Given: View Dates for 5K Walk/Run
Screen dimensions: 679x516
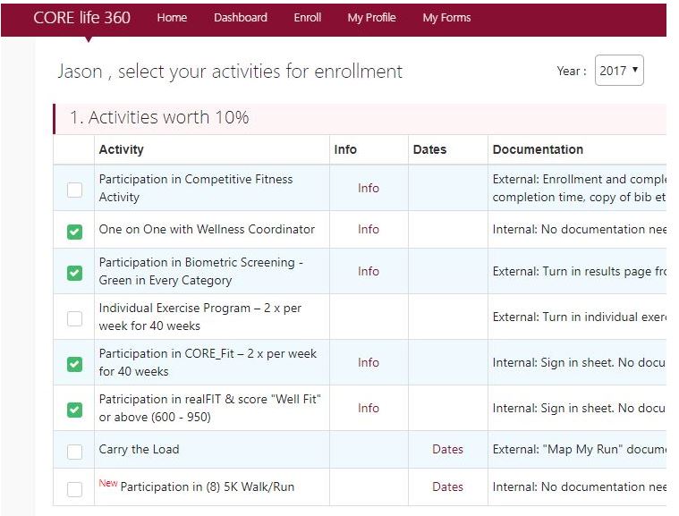Looking at the screenshot, I should (x=447, y=486).
